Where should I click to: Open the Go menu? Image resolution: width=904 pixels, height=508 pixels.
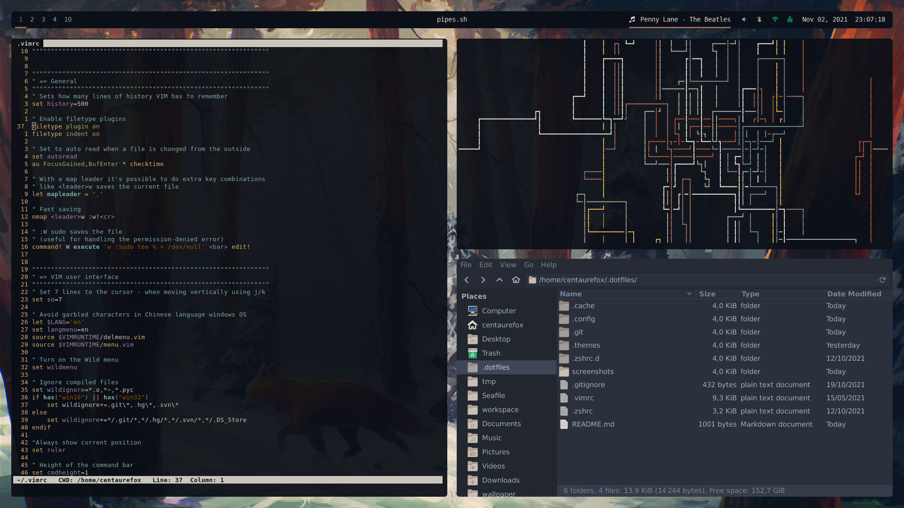click(529, 265)
